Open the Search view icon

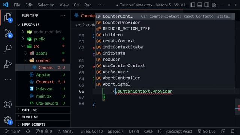click(7, 49)
